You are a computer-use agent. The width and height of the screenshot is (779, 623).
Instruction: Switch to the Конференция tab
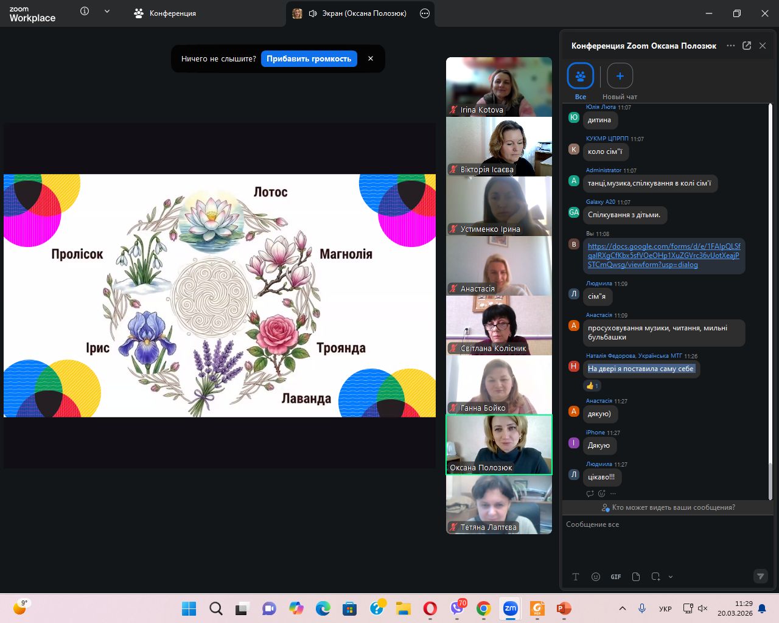(165, 13)
